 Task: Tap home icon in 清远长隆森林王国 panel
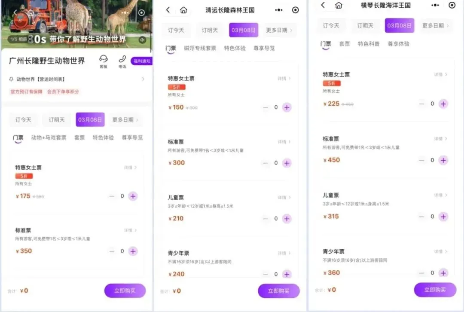click(183, 10)
